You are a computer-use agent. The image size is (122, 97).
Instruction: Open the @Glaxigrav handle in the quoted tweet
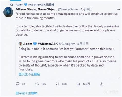[67, 44]
